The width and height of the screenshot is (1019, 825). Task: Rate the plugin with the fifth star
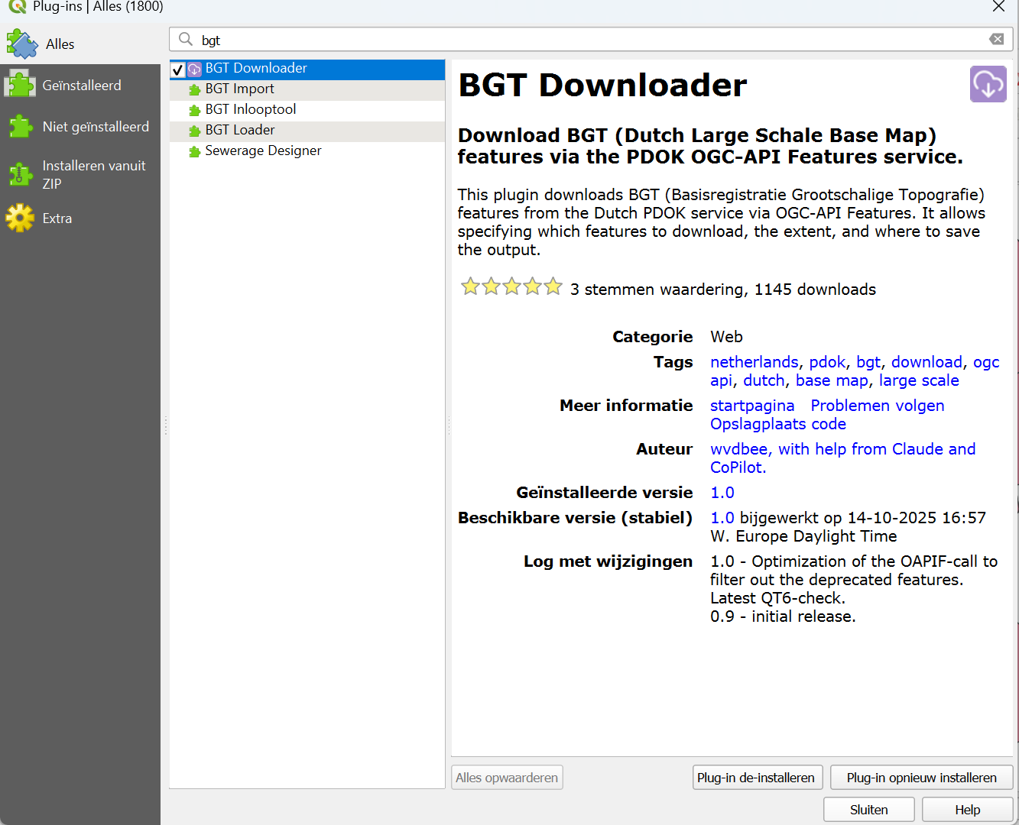click(553, 287)
